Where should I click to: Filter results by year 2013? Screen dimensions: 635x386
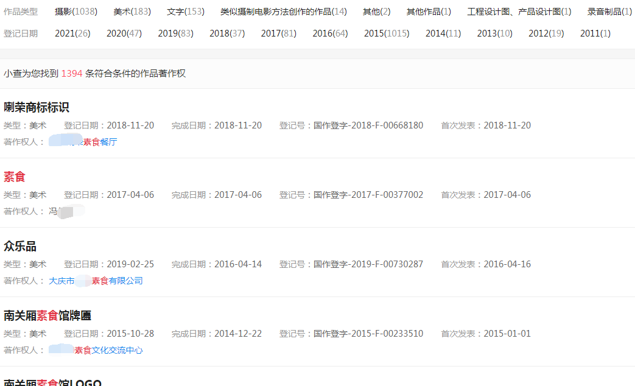click(x=496, y=33)
